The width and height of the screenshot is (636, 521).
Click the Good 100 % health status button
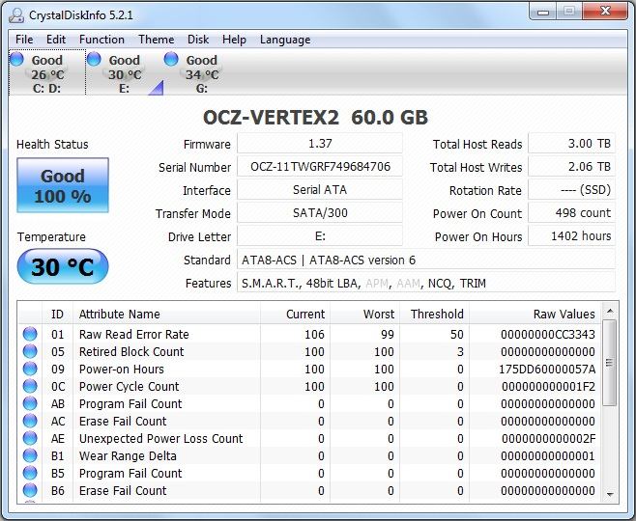63,185
